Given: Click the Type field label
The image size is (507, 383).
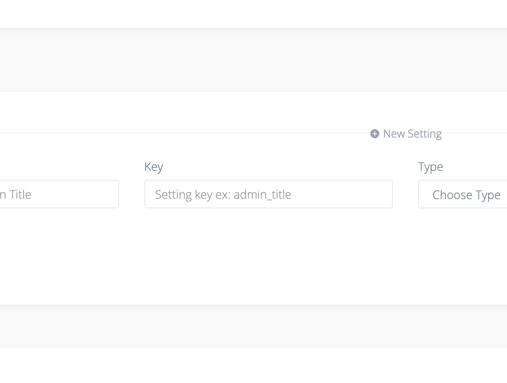Looking at the screenshot, I should coord(430,167).
